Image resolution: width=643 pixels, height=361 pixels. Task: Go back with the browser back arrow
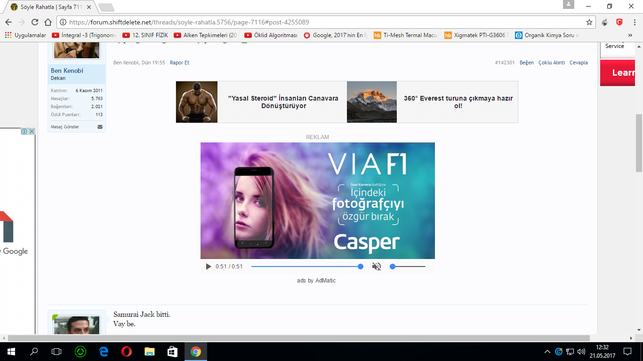click(8, 22)
